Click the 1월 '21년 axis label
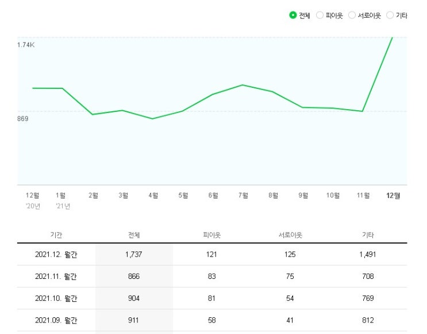Image resolution: width=427 pixels, height=334 pixels. [63, 200]
